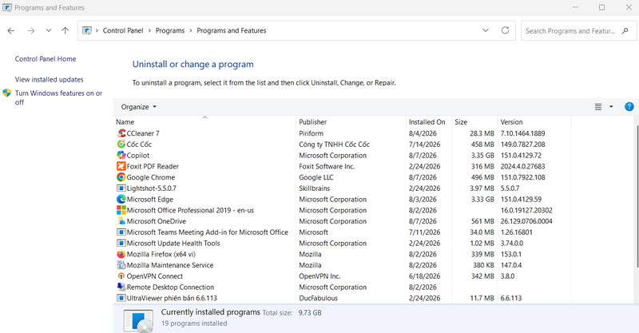Expand the chevron after Programs breadcrumb
Viewport: 639px width, 333px height.
tap(191, 30)
